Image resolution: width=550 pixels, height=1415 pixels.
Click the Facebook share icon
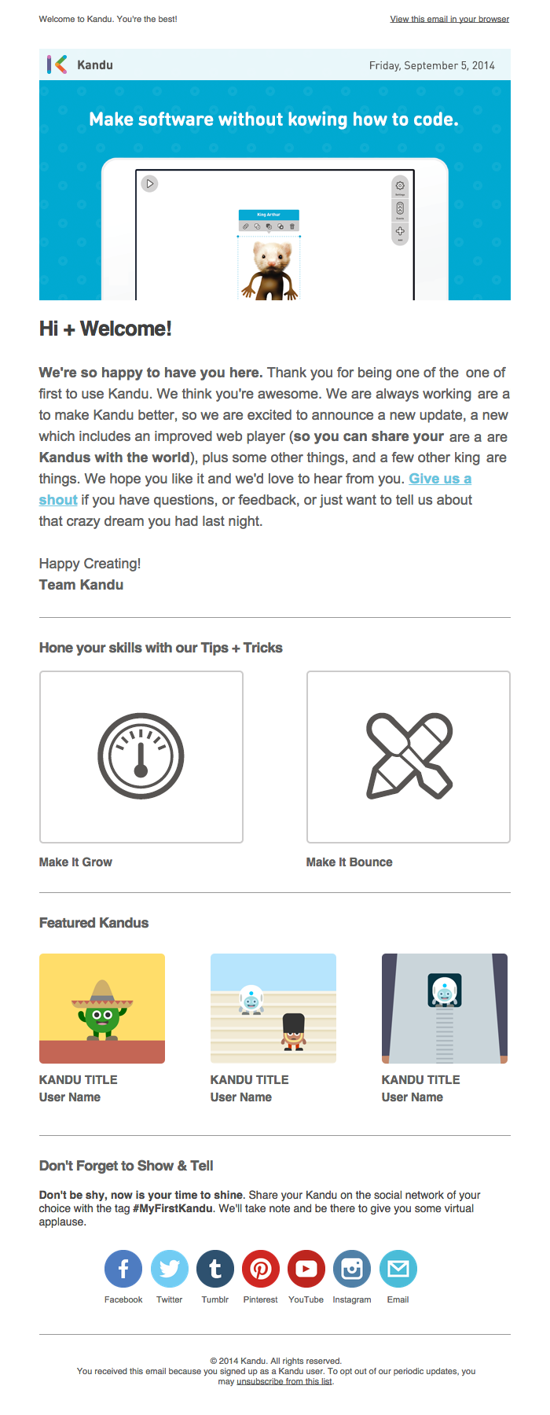click(x=123, y=1269)
